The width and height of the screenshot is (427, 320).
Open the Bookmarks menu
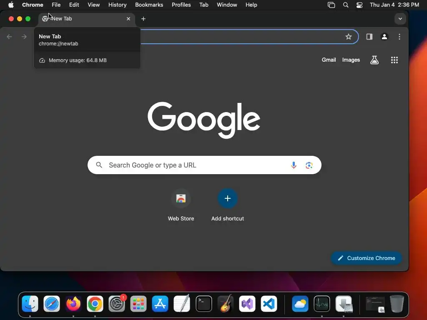click(x=149, y=5)
